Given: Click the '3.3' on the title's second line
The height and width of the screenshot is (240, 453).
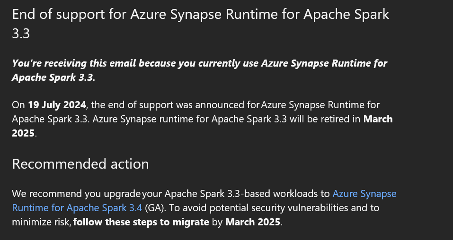Looking at the screenshot, I should click(x=21, y=34).
